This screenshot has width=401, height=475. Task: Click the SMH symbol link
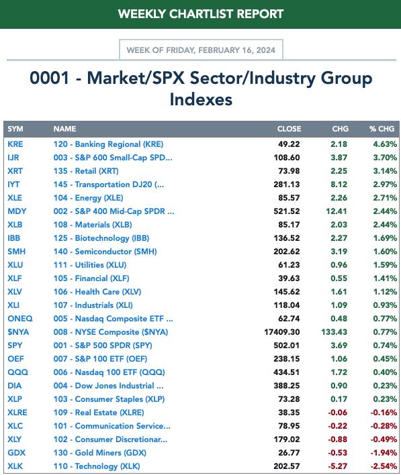click(x=17, y=252)
